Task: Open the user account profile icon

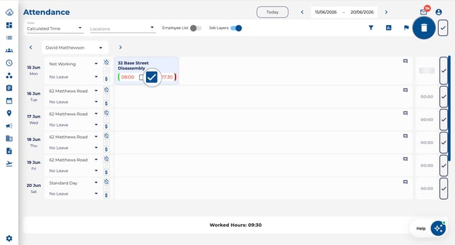Action: point(439,12)
